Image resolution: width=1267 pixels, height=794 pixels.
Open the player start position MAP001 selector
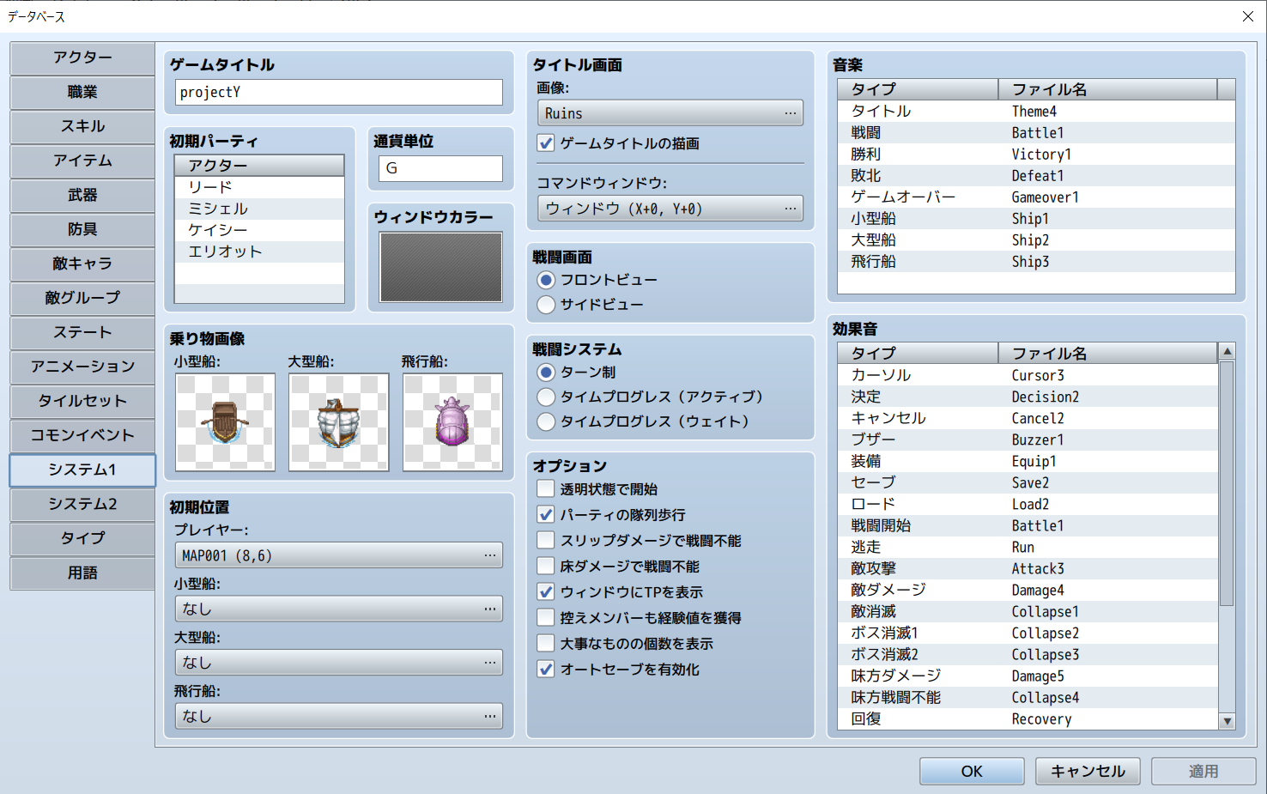(x=339, y=555)
